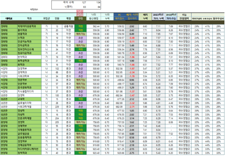Viewport: 226px width, 156px height.
Task: Select the 예측가능 cell in 인문학부 row
Action: (x=81, y=84)
